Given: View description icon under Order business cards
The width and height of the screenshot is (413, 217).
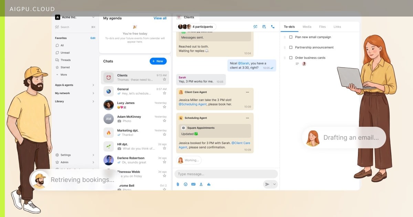Looking at the screenshot, I should (x=297, y=64).
